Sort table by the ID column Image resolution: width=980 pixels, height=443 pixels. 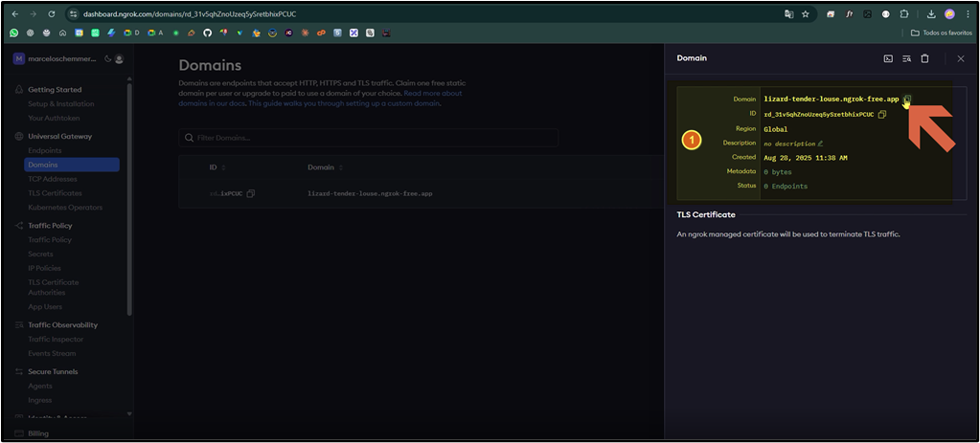coord(217,167)
